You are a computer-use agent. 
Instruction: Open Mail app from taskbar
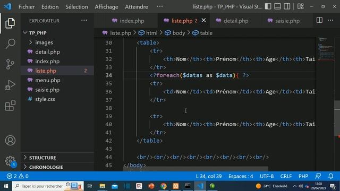115,186
